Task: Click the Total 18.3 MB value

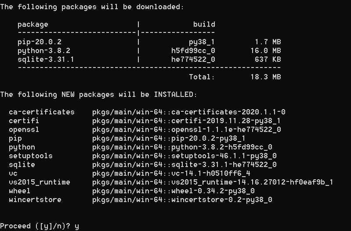Action: click(x=265, y=77)
